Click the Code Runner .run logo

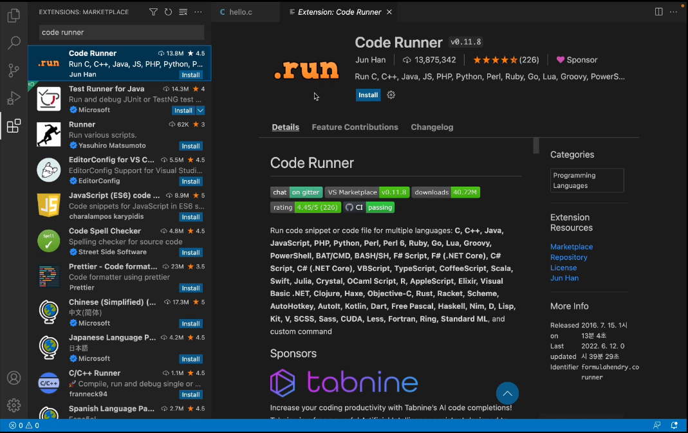[x=306, y=69]
